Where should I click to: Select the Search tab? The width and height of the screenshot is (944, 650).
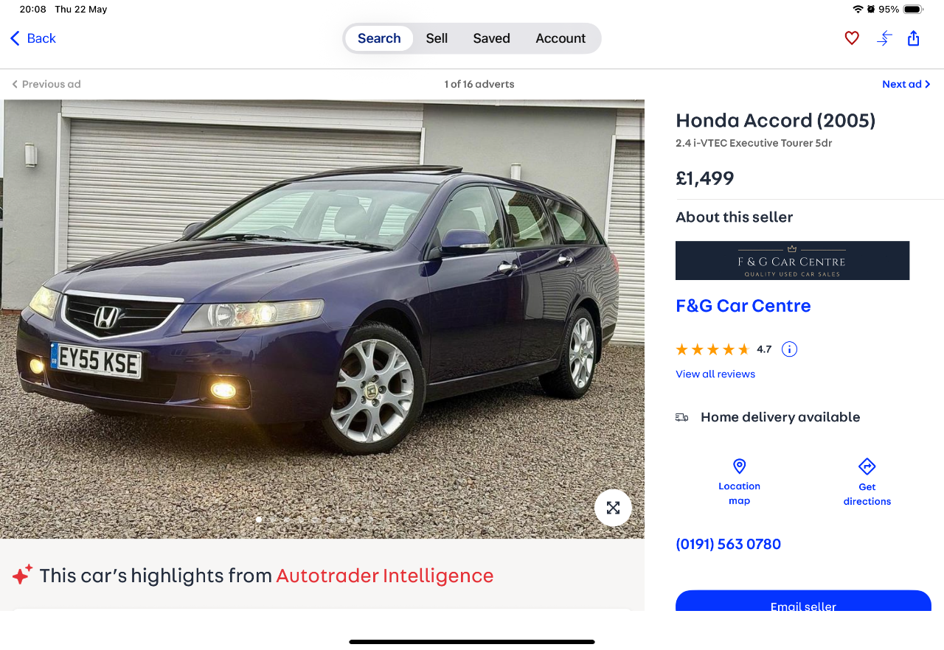tap(379, 38)
